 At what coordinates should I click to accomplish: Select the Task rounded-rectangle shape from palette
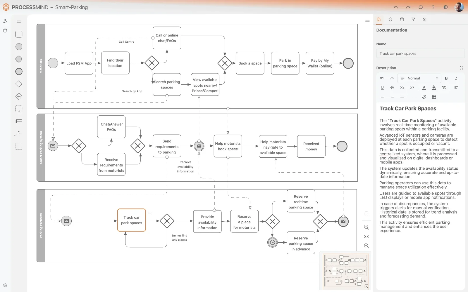point(19,34)
